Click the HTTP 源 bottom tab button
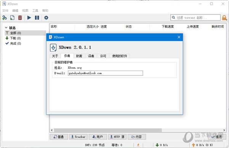The height and width of the screenshot is (148, 229). coord(117,137)
